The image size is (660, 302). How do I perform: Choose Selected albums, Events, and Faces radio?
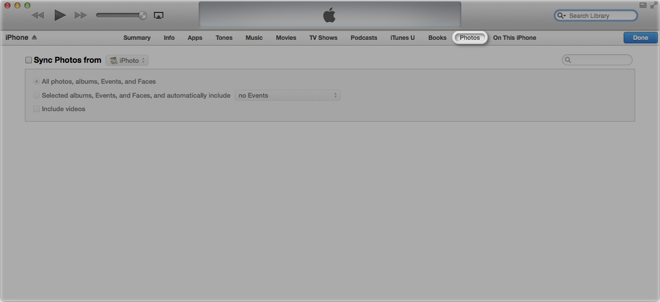tap(36, 96)
